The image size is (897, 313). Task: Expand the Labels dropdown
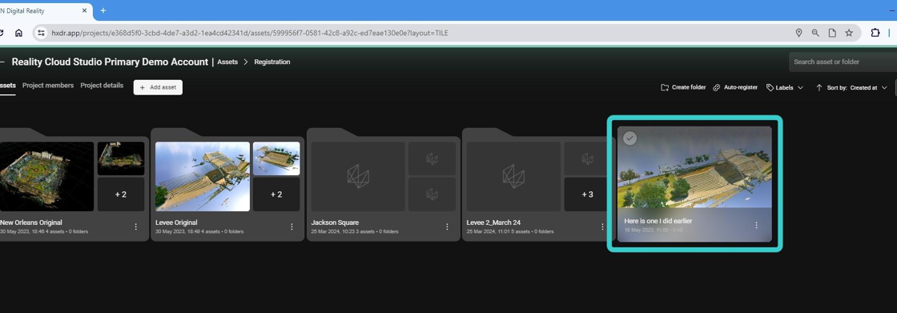click(784, 87)
